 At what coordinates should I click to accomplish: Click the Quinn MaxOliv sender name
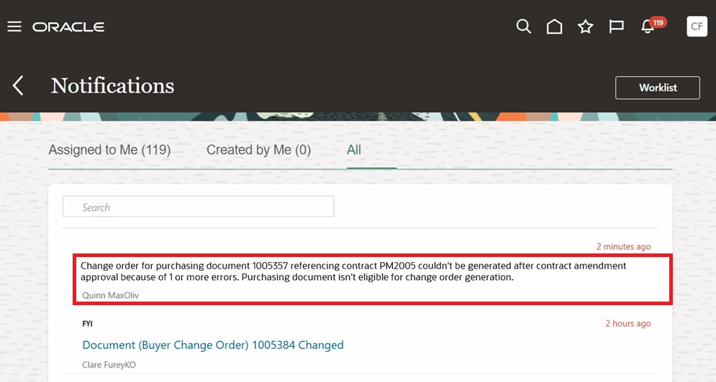click(x=111, y=295)
